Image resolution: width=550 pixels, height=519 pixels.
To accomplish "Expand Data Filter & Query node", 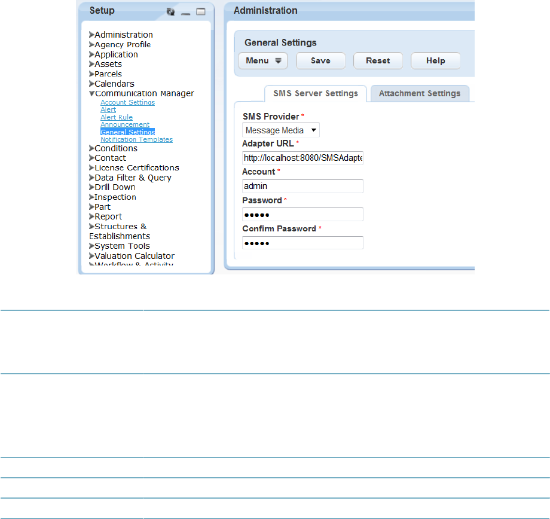I will 91,177.
